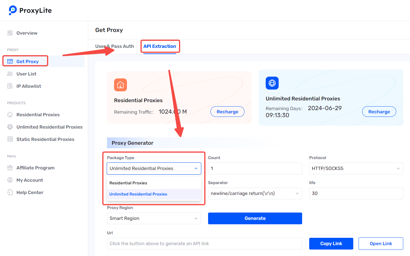
Task: Click the Affiliate Program gift icon
Action: click(10, 168)
